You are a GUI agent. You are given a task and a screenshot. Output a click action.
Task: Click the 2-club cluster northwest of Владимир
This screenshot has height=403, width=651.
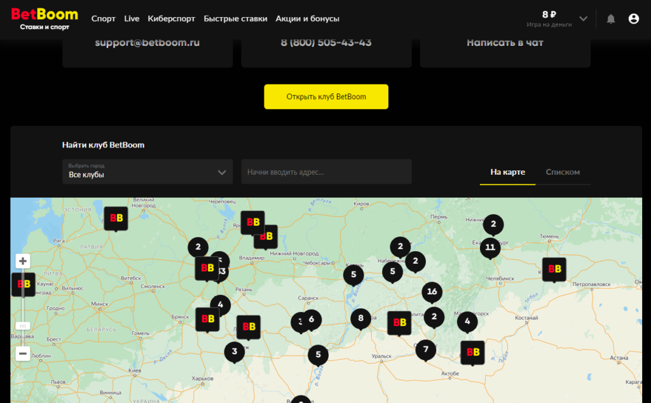198,247
